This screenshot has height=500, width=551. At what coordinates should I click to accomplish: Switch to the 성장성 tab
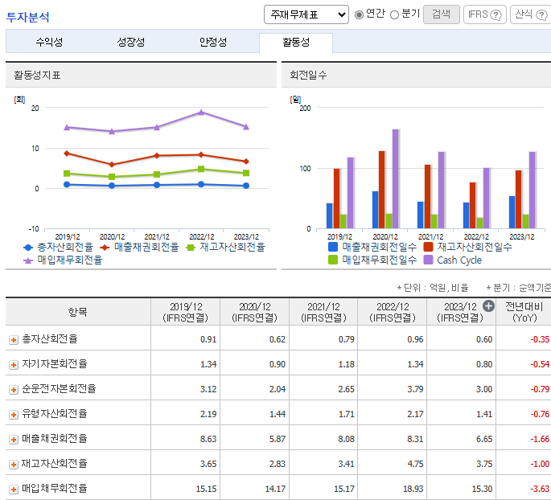pos(131,42)
